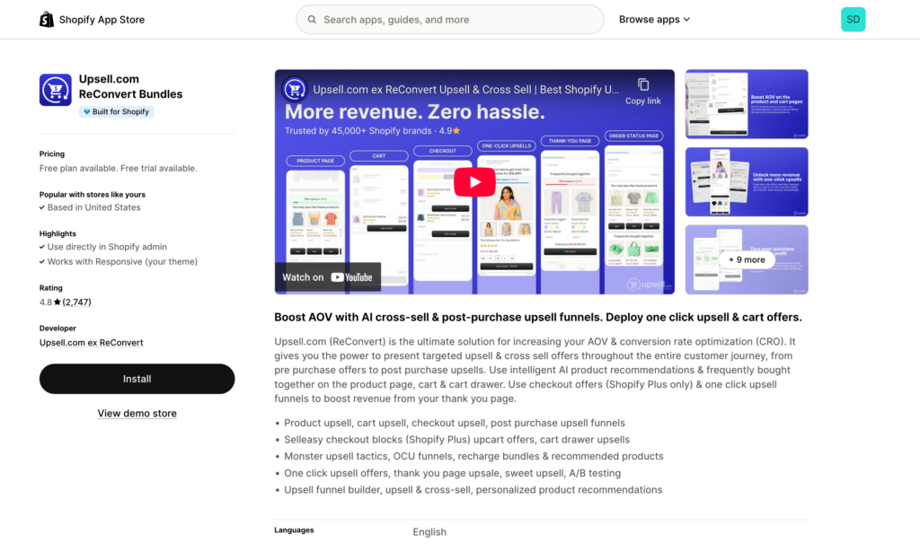Click bullet about Upsell funnel builder
920x552 pixels.
(x=473, y=490)
